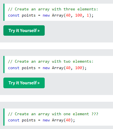Open Try it Yourself for the two elements example
This screenshot has height=129, width=113.
click(x=24, y=83)
